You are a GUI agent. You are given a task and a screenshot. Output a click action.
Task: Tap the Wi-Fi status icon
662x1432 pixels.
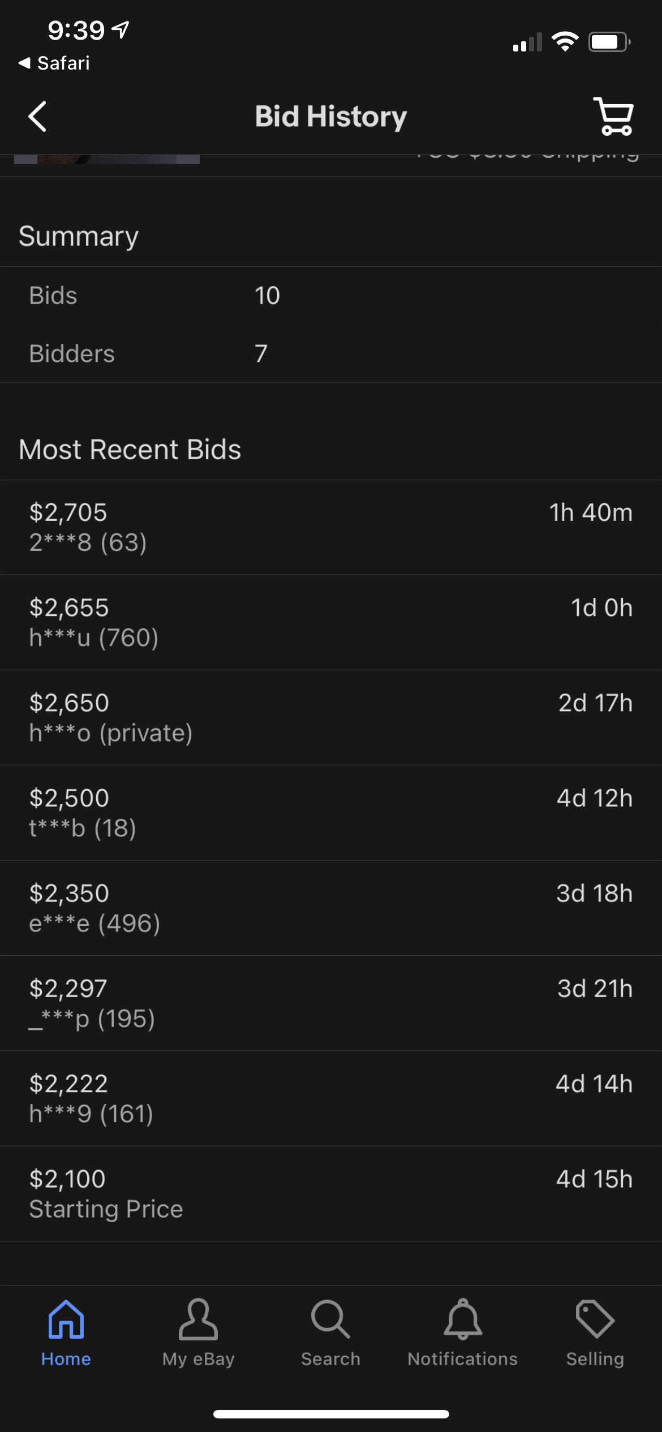click(565, 41)
